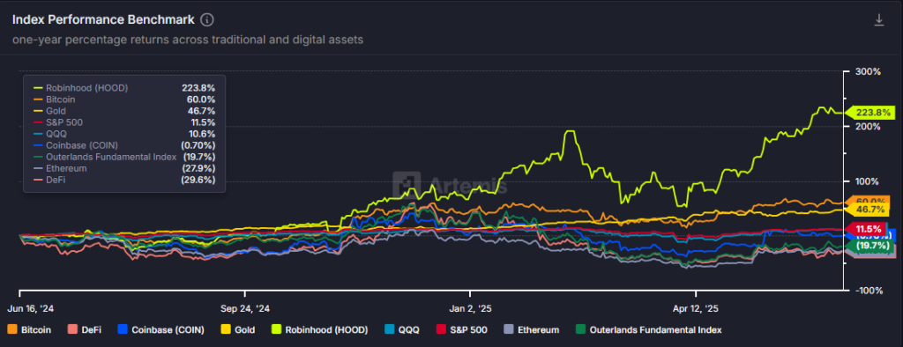
Task: Click the 223.8% Robinhood end label
Action: 869,113
